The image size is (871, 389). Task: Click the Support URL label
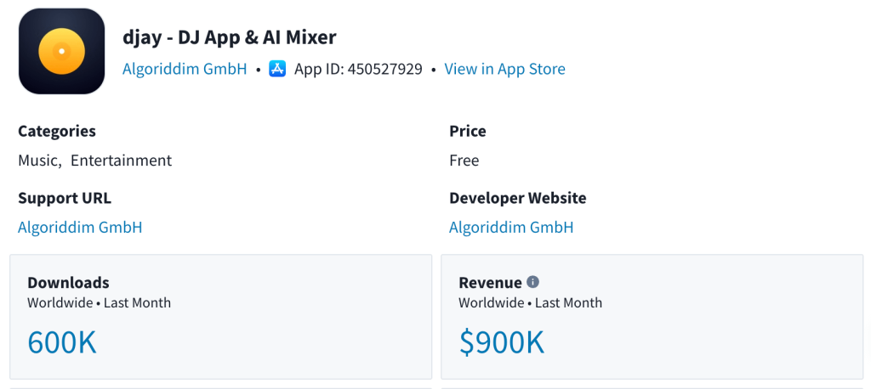tap(65, 198)
